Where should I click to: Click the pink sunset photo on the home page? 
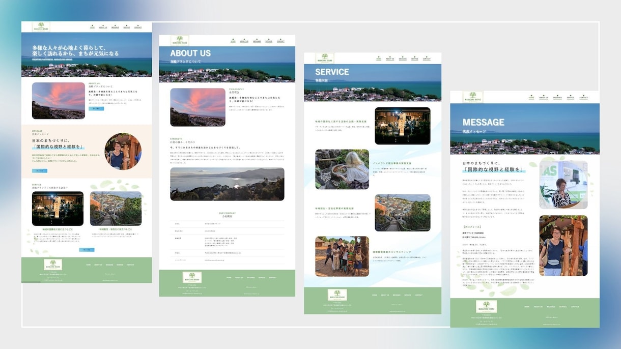59,101
